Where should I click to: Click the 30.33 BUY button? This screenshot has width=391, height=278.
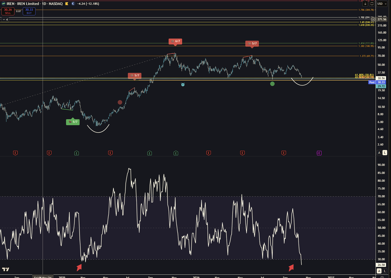28,11
